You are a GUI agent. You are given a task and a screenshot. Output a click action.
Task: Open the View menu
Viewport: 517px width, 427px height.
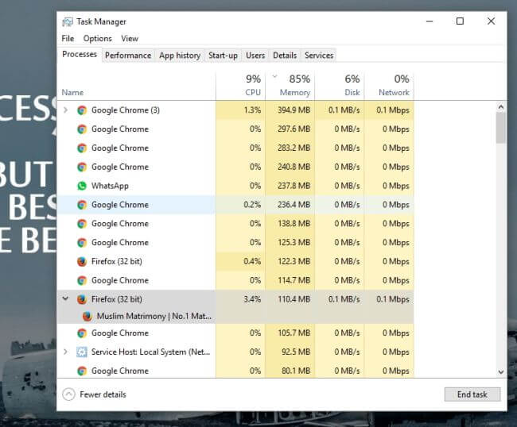[130, 38]
